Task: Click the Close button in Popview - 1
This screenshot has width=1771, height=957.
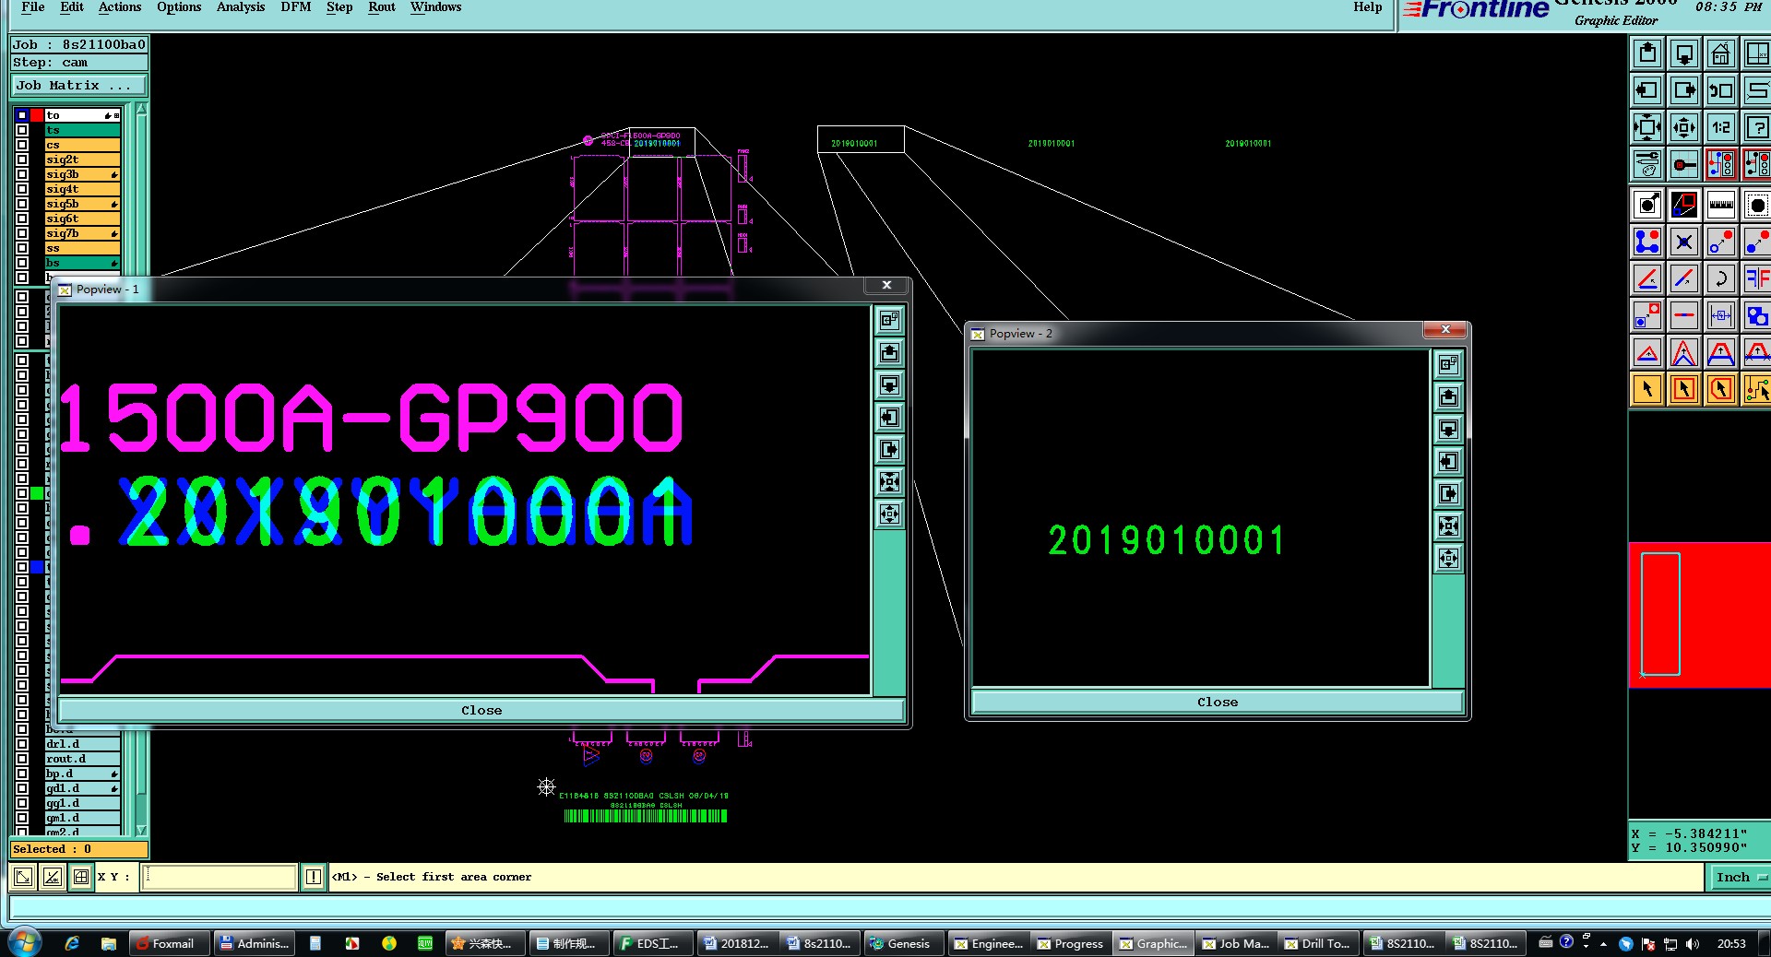Action: (x=481, y=710)
